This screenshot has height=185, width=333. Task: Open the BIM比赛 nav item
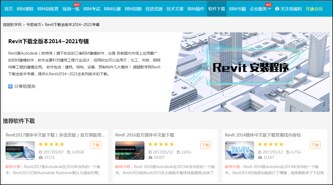[x=113, y=9]
